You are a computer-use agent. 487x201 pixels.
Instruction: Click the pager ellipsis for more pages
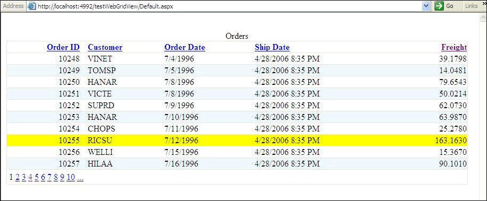[x=80, y=177]
